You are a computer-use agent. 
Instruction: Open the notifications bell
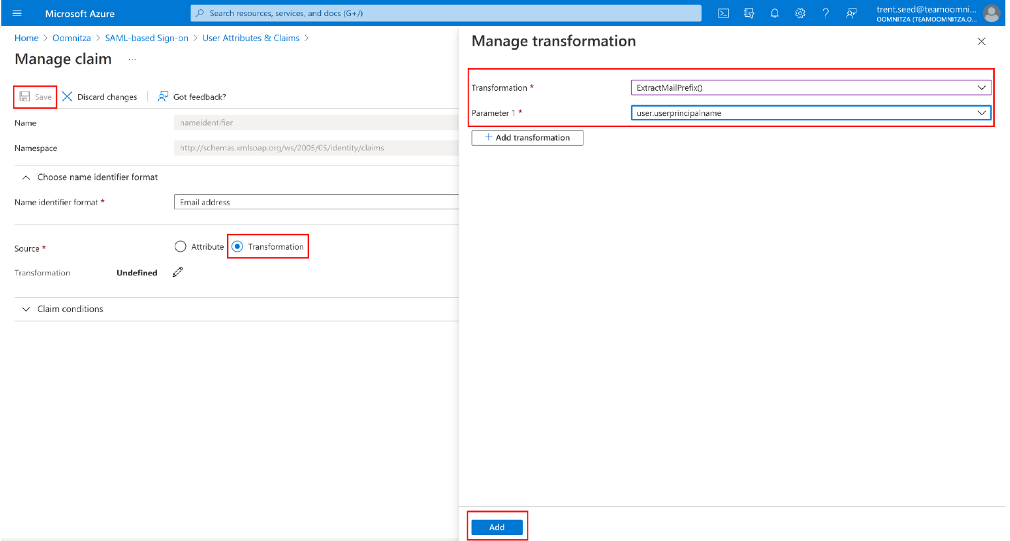774,13
